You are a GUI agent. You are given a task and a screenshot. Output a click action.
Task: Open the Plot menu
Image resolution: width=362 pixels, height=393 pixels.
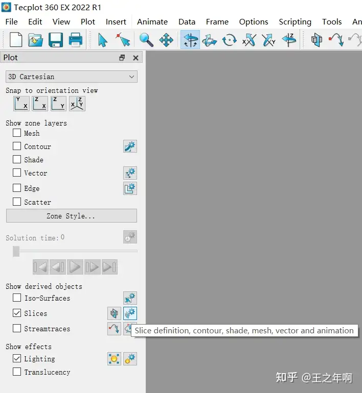coord(88,22)
